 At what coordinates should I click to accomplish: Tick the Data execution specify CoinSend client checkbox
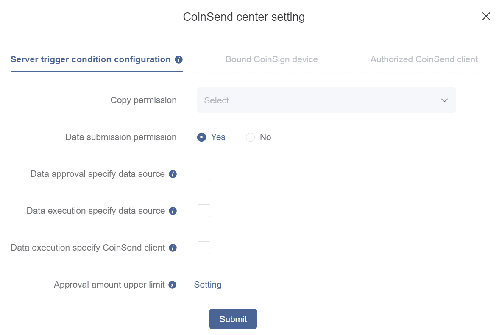(204, 248)
